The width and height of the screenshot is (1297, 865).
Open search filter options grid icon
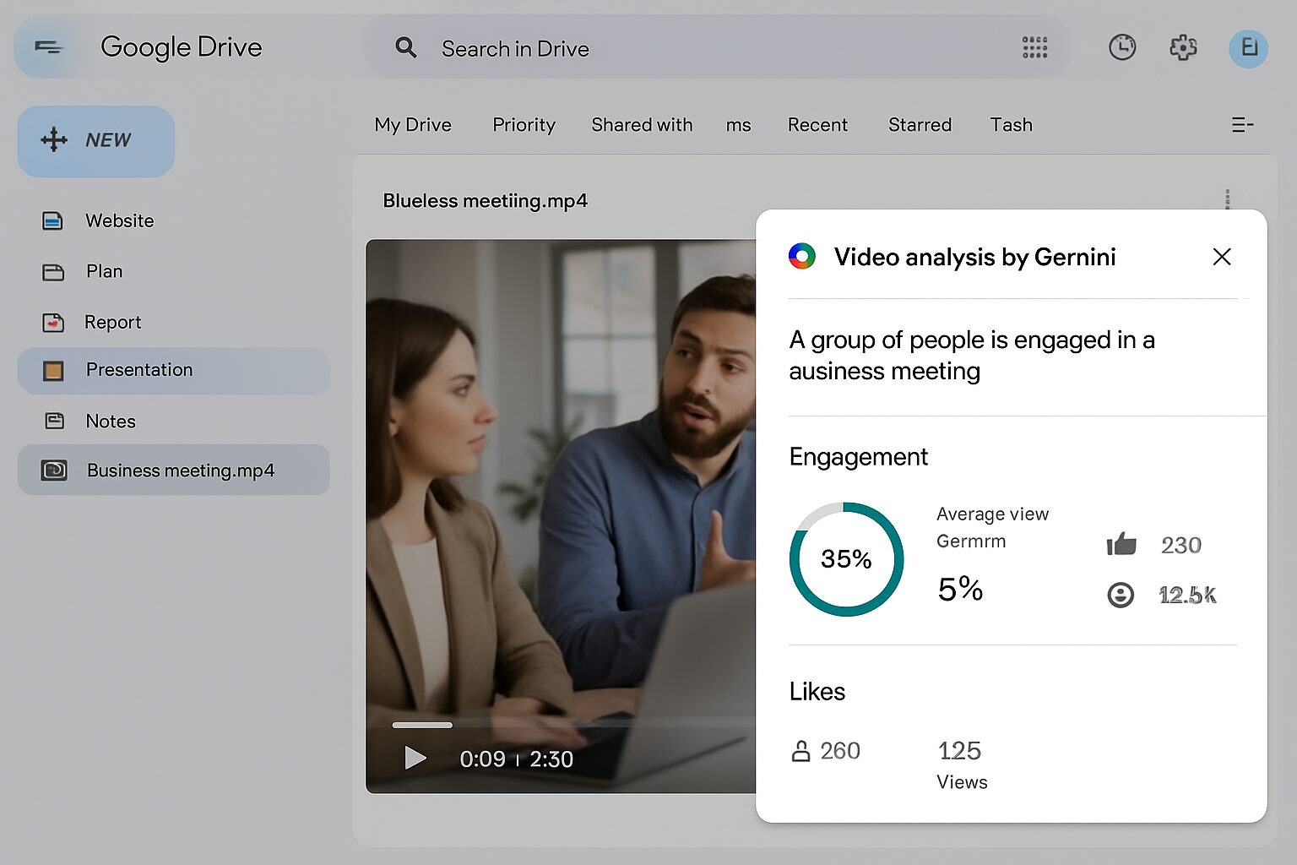point(1034,47)
